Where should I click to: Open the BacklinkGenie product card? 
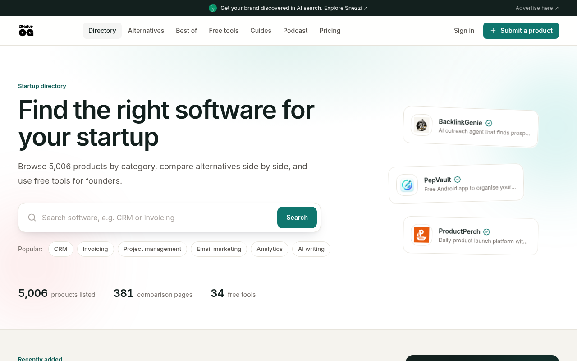pos(471,127)
